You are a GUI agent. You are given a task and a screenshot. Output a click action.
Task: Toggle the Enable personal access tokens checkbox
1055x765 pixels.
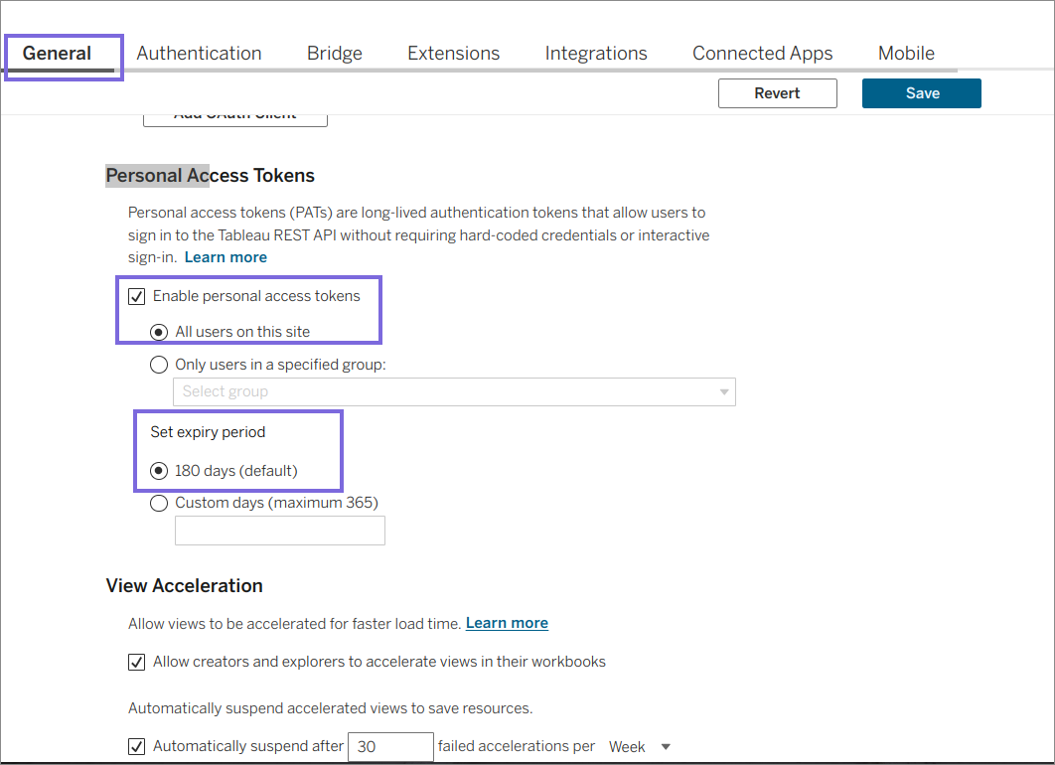click(137, 296)
